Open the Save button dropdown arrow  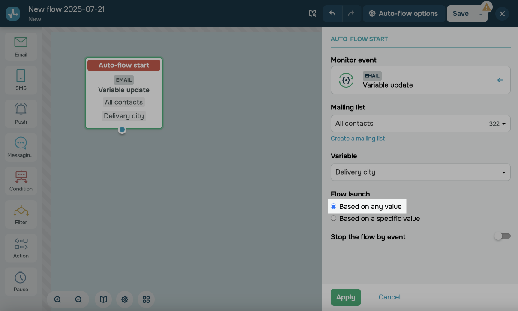point(481,15)
